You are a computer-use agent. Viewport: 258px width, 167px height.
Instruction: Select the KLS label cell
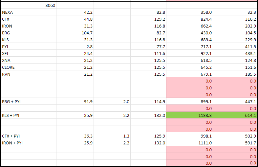point(29,40)
